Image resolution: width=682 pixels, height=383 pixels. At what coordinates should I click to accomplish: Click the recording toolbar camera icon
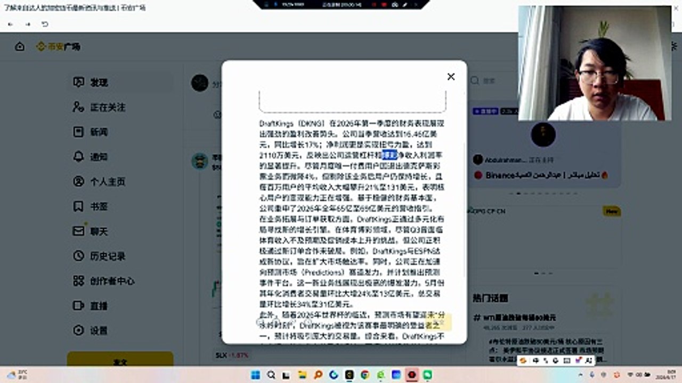[x=394, y=4]
